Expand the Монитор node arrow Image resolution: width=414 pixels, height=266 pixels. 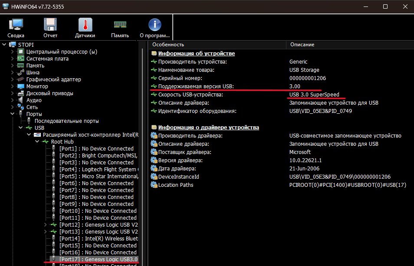(x=13, y=86)
